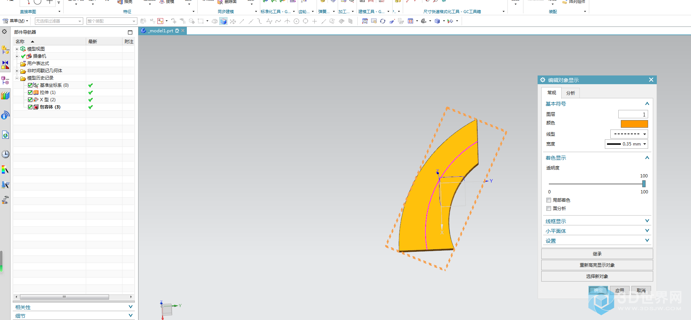Click the navigator settings gear icon

(x=4, y=32)
